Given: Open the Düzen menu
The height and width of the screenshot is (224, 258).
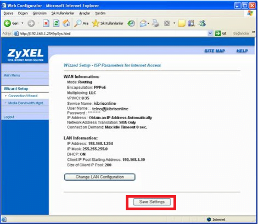Looking at the screenshot, I should 23,13.
